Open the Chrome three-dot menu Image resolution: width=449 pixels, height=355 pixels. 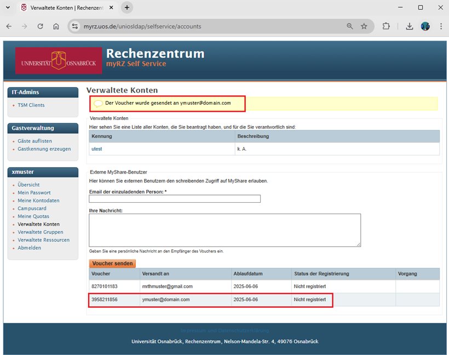(x=441, y=26)
